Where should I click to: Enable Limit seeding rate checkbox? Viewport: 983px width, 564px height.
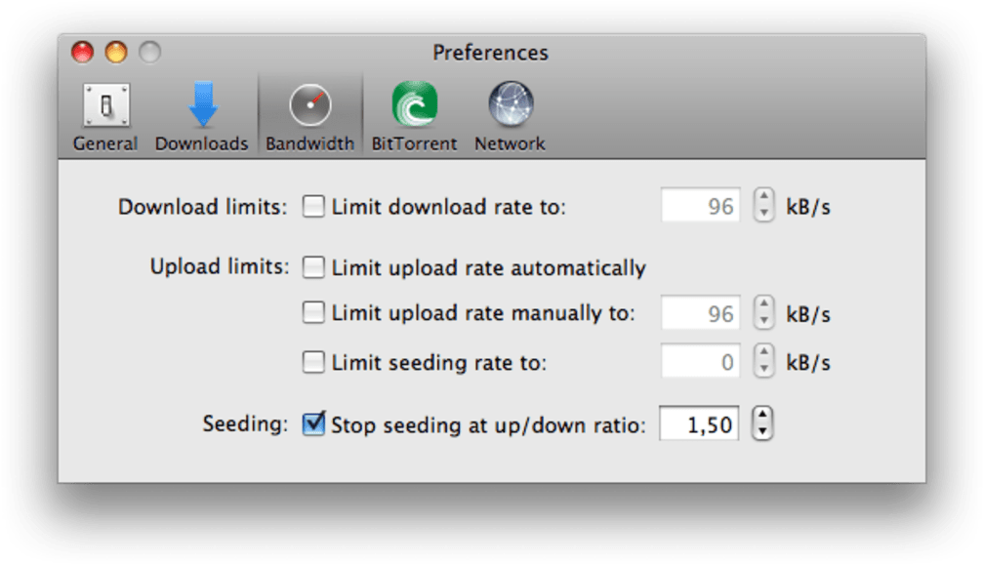click(x=313, y=362)
